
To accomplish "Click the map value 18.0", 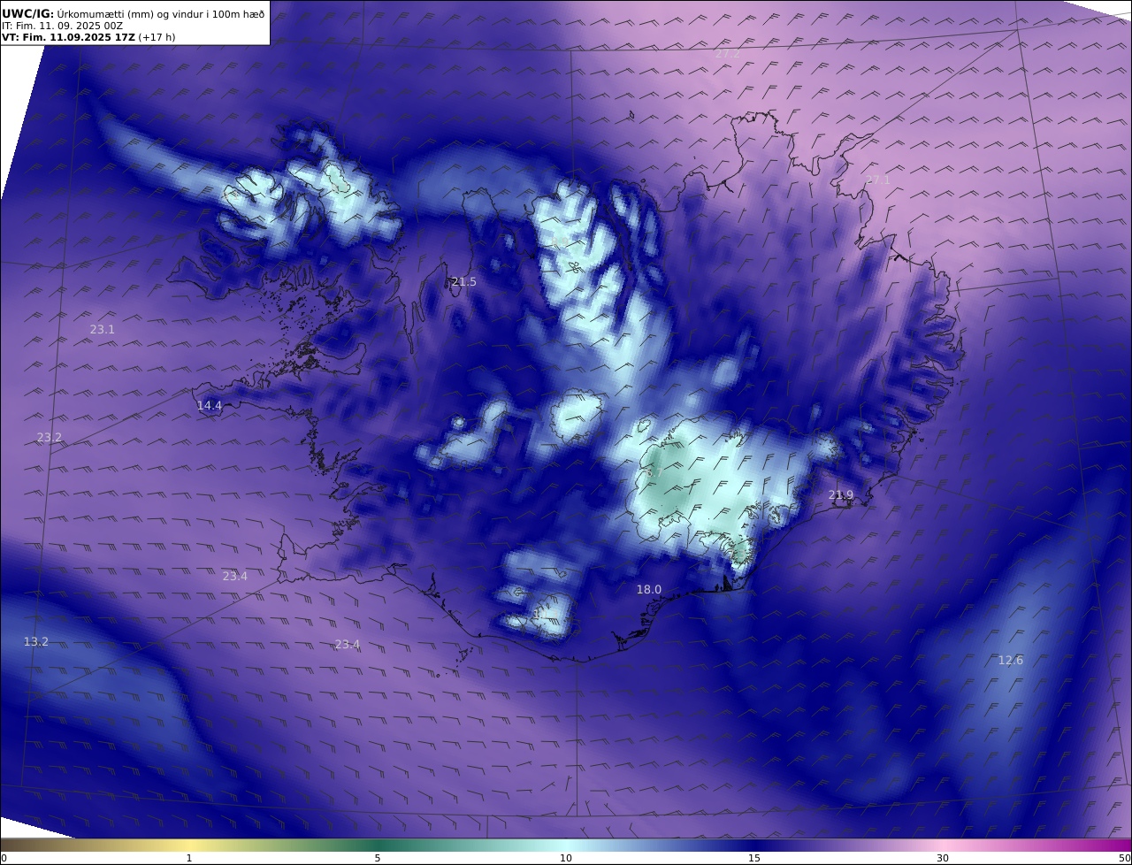I will coord(649,590).
